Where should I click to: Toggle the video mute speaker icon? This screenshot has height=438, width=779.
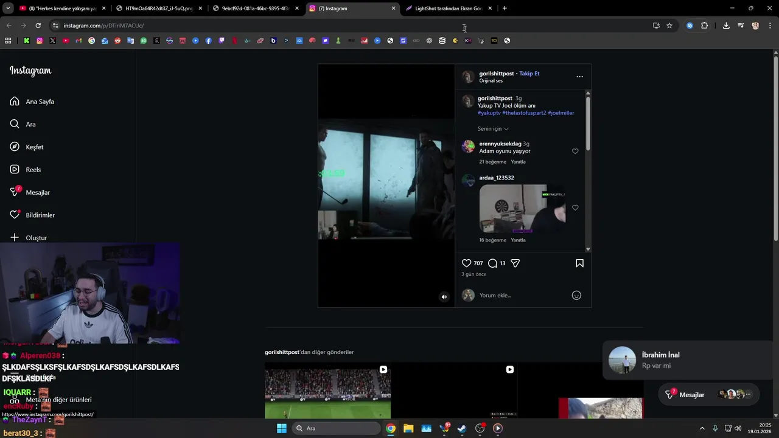point(444,297)
